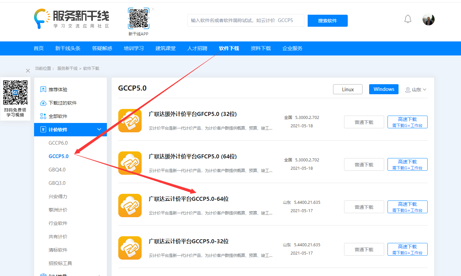
Task: Click the 服务新干线 site logo
Action: point(71,19)
